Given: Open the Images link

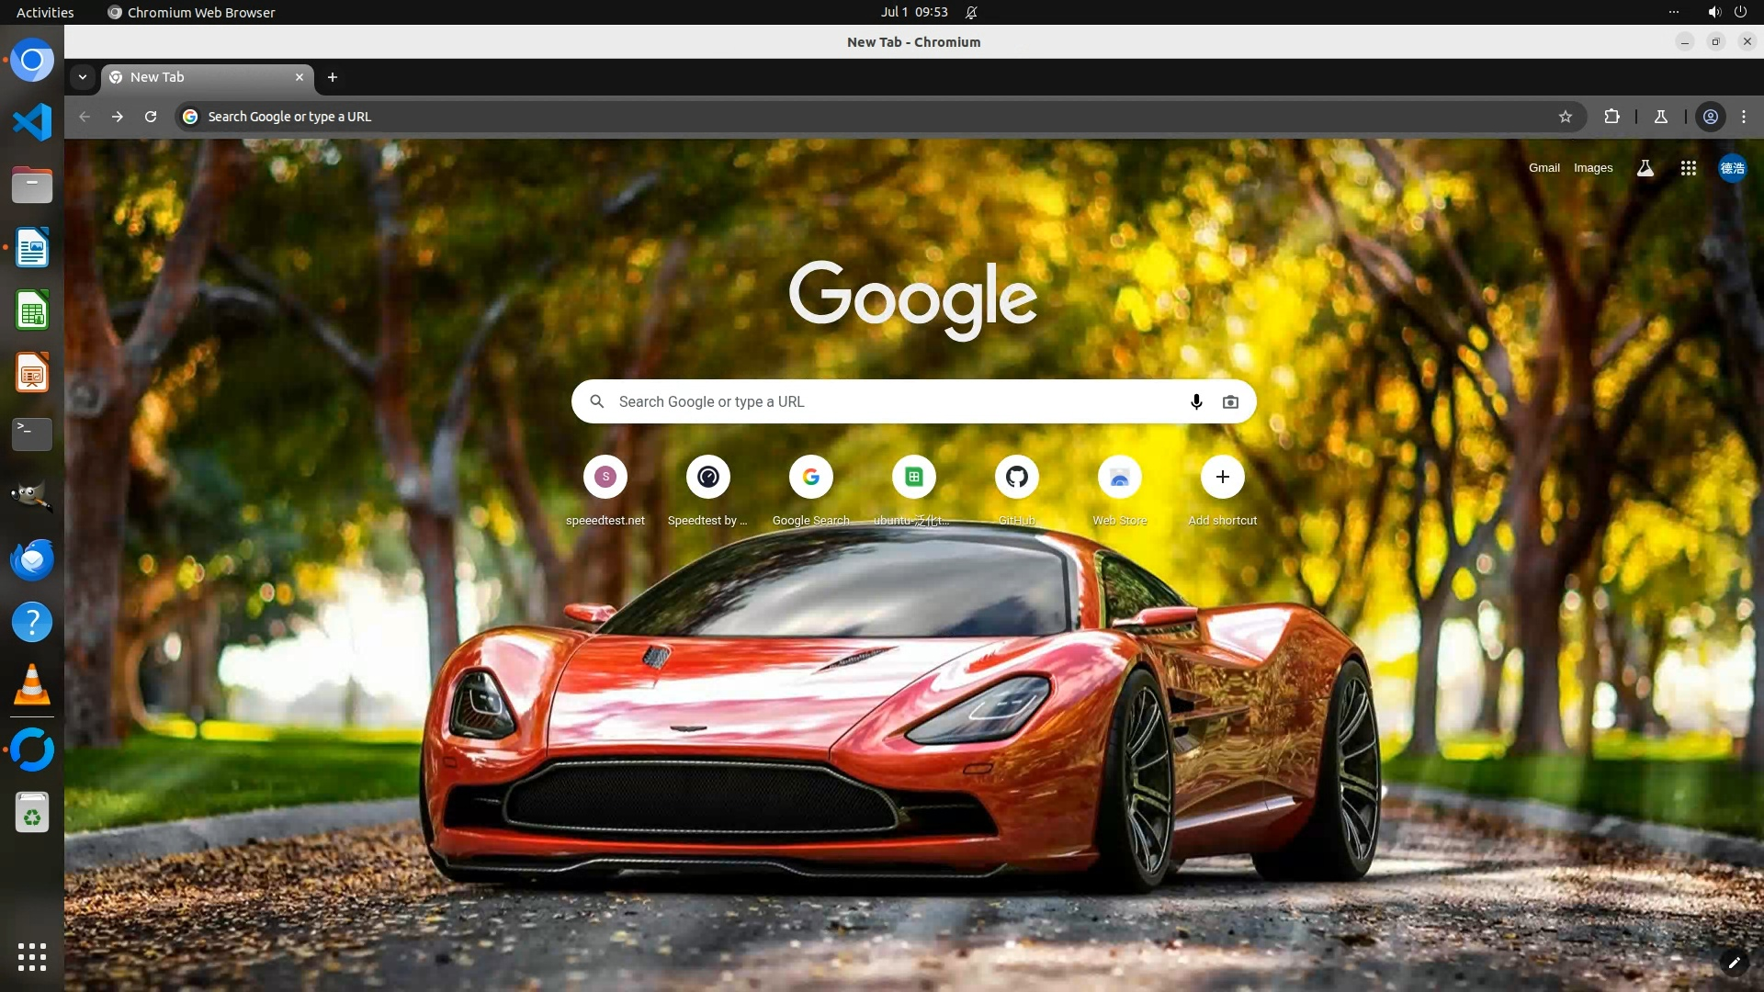Looking at the screenshot, I should click(1592, 168).
